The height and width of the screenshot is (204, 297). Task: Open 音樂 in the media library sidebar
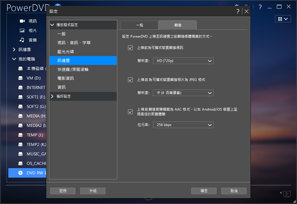(32, 40)
